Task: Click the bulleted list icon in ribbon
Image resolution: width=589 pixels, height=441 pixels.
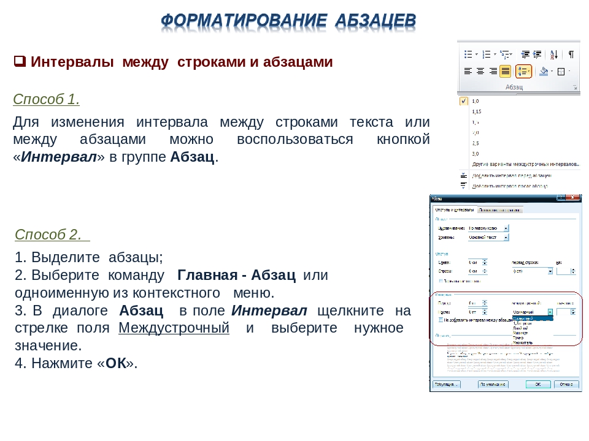Action: tap(468, 55)
